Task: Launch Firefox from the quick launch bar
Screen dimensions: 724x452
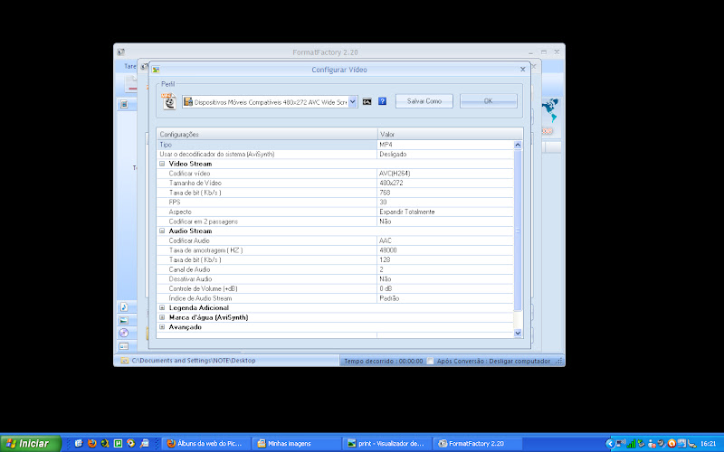Action: (92, 443)
